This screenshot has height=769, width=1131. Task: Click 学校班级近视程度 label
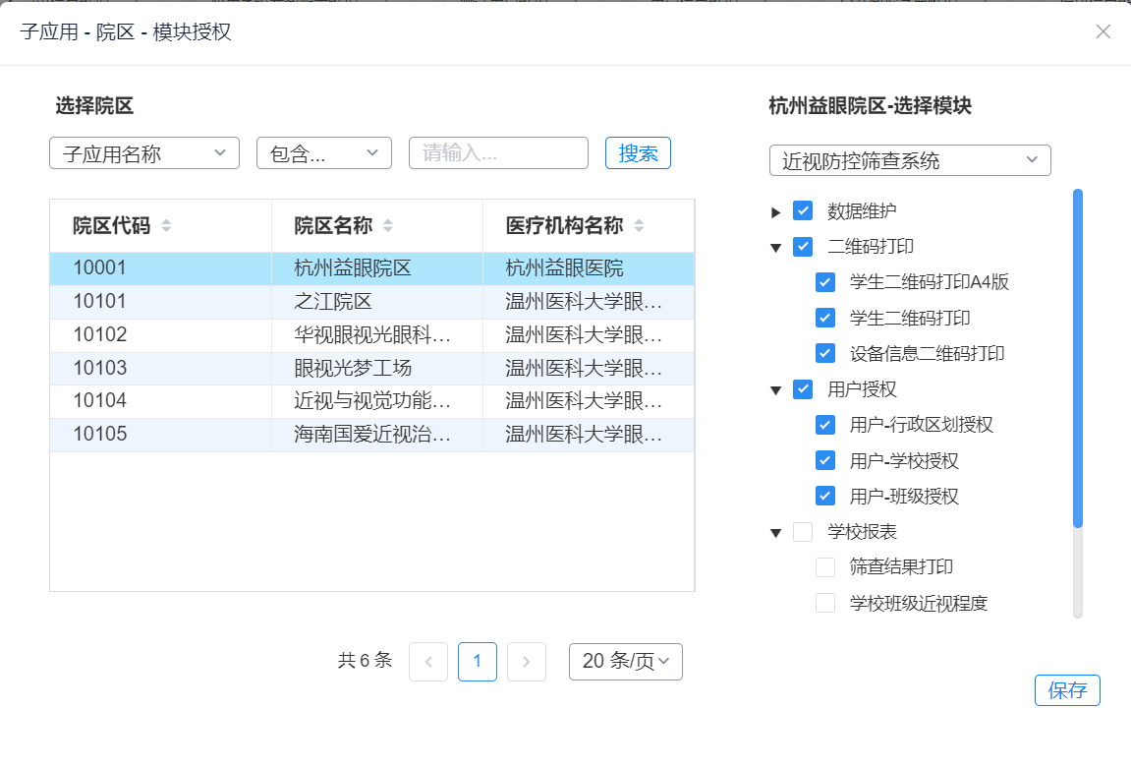click(x=918, y=604)
